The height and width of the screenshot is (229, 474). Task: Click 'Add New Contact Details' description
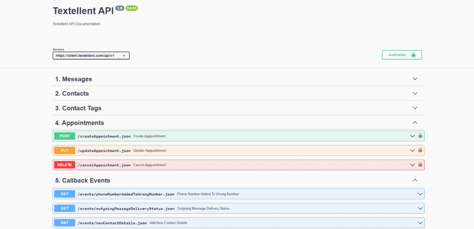pyautogui.click(x=168, y=223)
